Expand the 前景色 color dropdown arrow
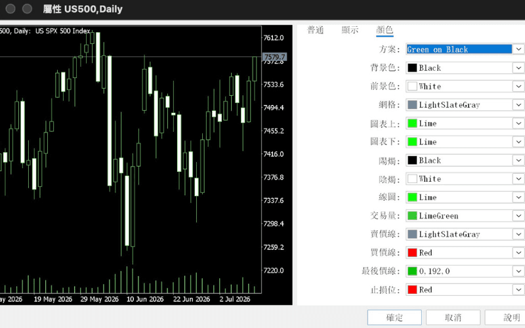This screenshot has height=328, width=525. pyautogui.click(x=518, y=87)
